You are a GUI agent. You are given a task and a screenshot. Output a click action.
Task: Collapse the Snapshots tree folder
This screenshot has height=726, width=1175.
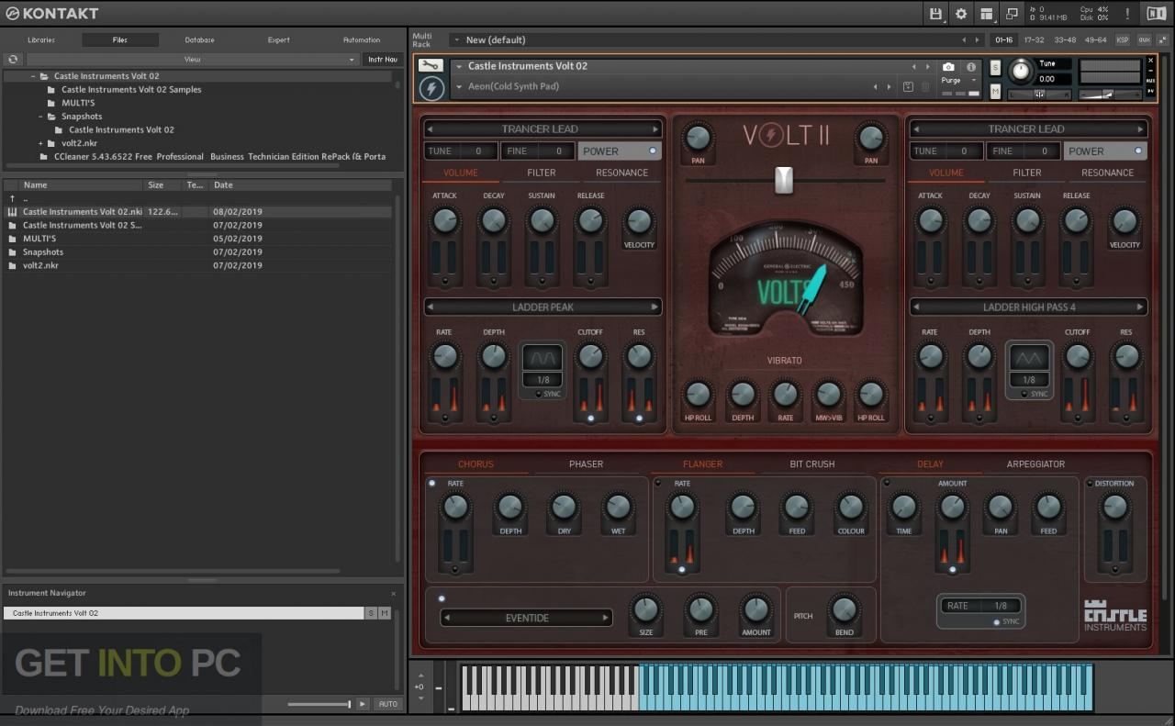click(x=40, y=117)
